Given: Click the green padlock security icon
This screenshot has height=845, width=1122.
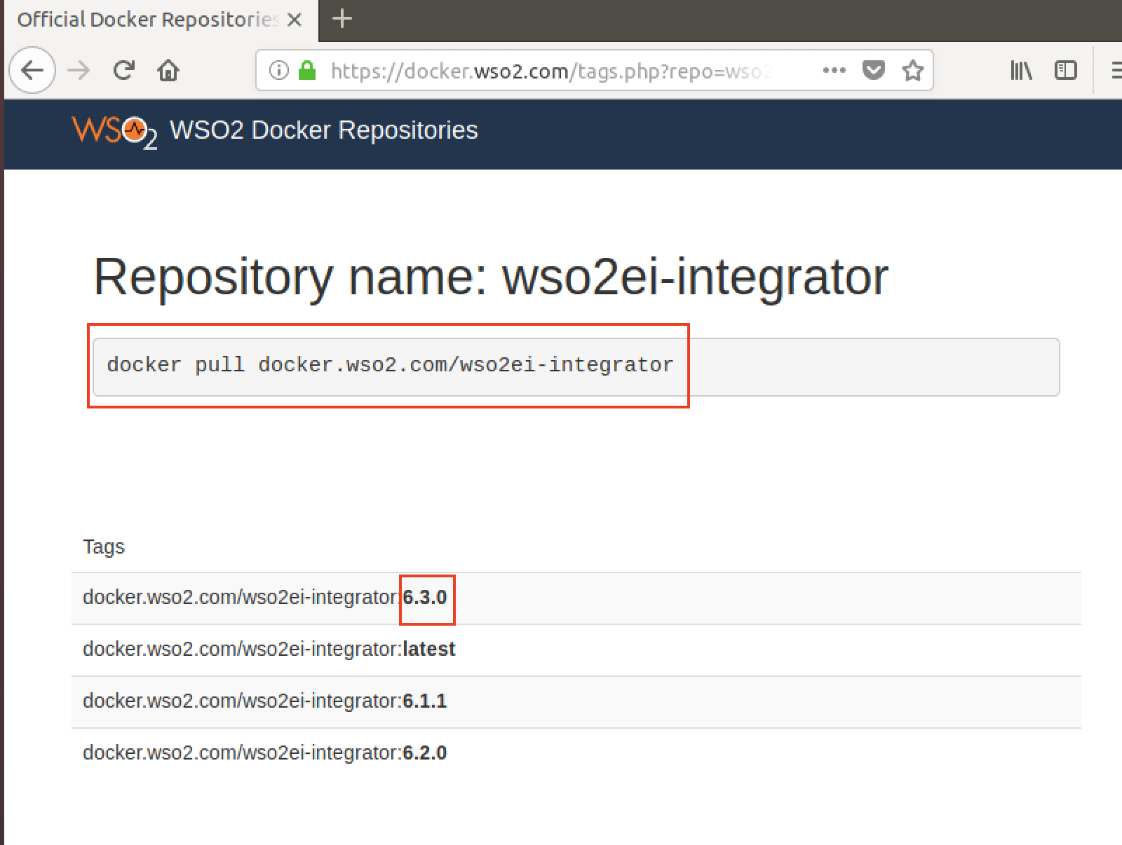Looking at the screenshot, I should (x=307, y=70).
